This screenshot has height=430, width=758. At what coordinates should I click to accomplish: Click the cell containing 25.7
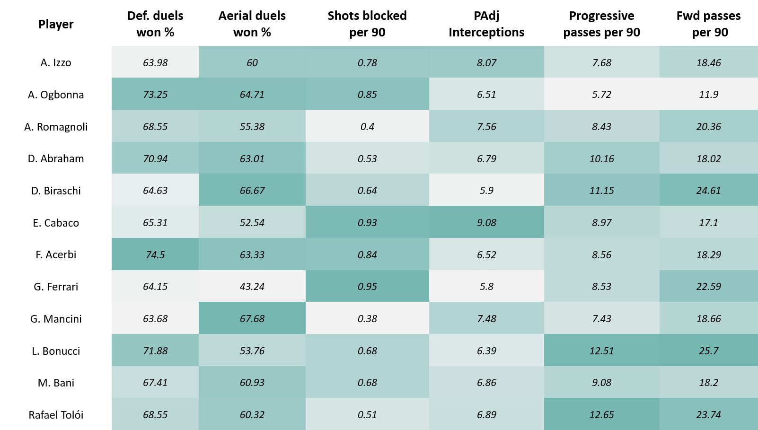tap(708, 350)
